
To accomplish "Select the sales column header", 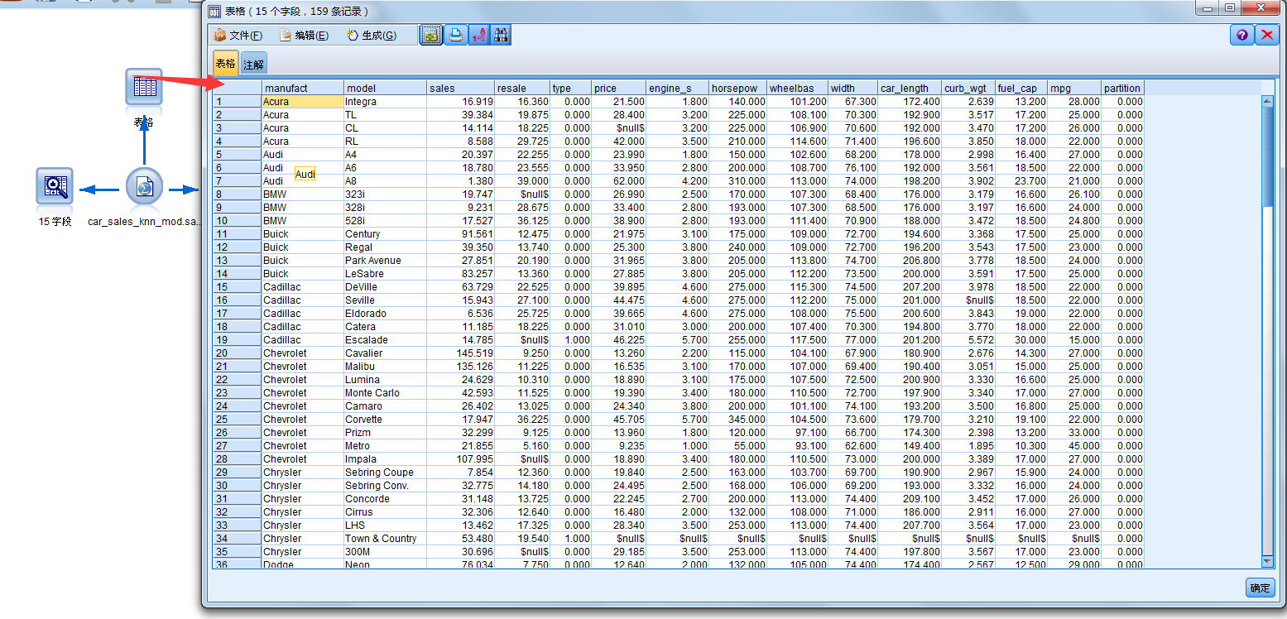I will tap(460, 88).
